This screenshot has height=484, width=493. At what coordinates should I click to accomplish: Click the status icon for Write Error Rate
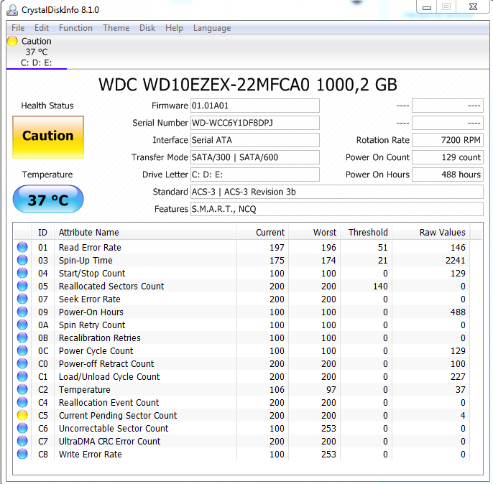point(22,454)
